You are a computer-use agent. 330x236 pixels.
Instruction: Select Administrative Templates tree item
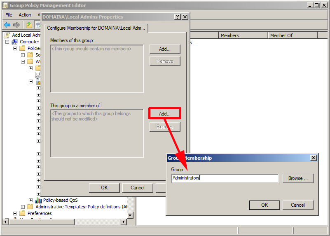click(81, 207)
